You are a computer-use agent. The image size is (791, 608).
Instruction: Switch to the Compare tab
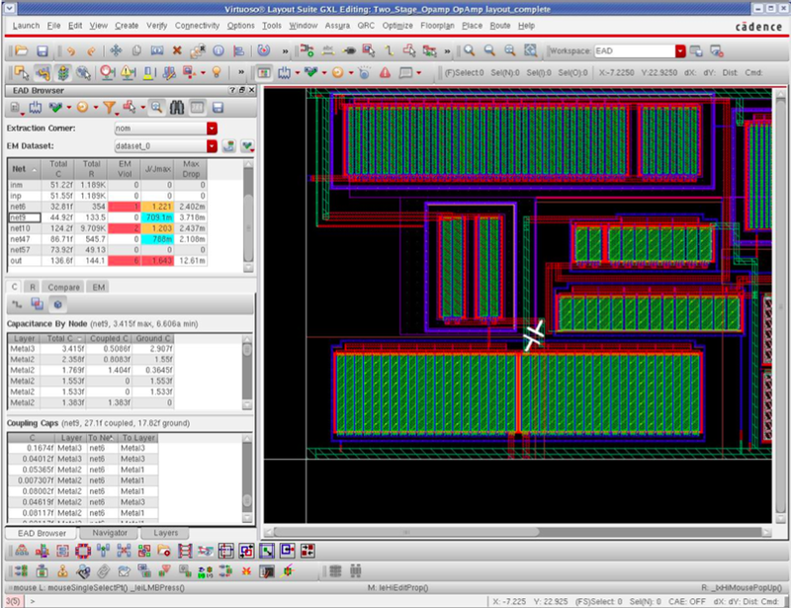pos(63,287)
